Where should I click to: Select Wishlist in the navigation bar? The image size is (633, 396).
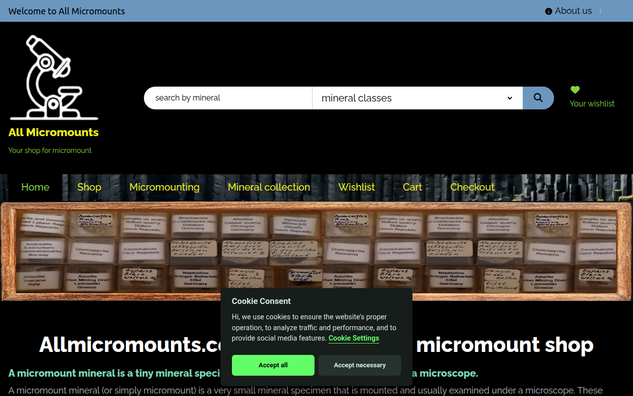[x=357, y=187]
